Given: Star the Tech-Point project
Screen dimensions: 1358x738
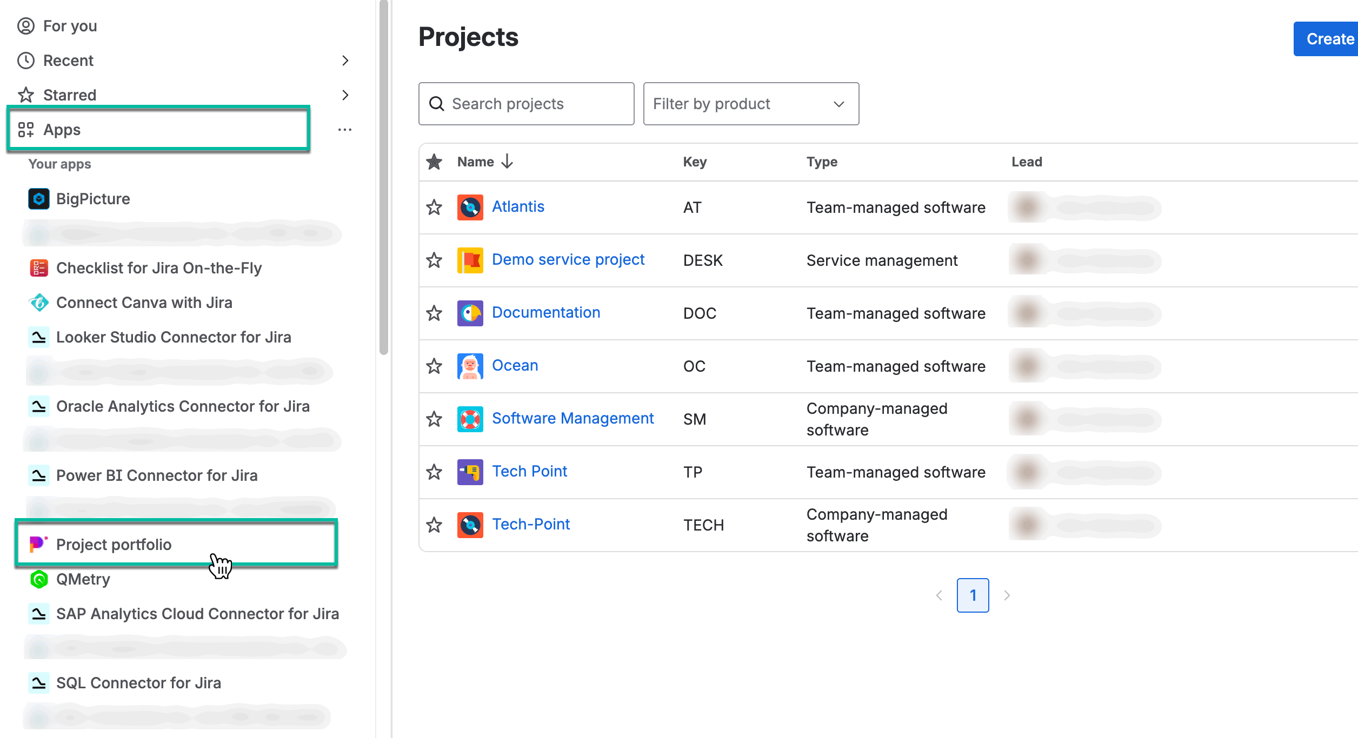Looking at the screenshot, I should (434, 525).
